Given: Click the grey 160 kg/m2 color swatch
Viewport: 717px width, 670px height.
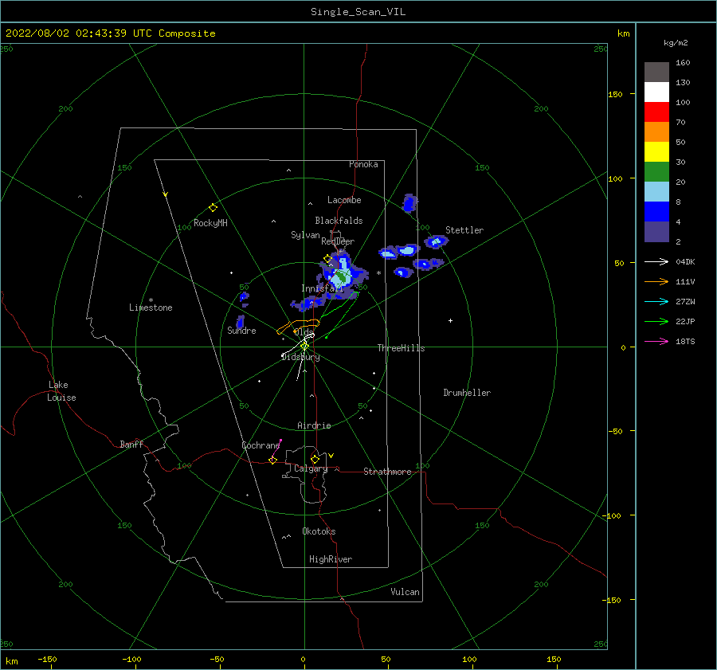Looking at the screenshot, I should click(x=656, y=72).
